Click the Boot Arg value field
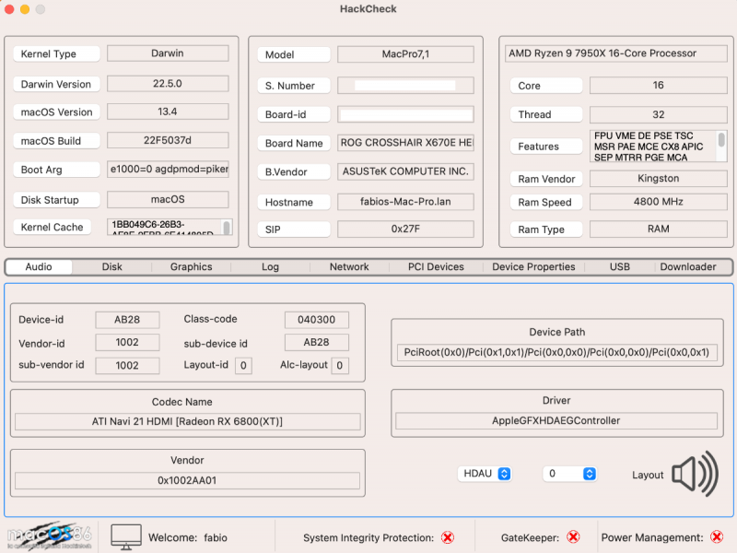Screen dimensions: 737x553 [x=168, y=170]
